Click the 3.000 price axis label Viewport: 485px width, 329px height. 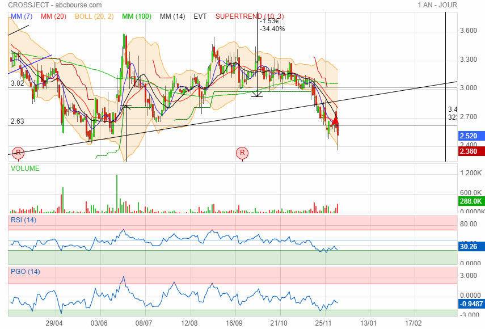pyautogui.click(x=469, y=88)
